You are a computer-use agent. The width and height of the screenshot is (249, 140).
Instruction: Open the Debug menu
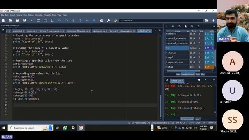pyautogui.click(x=31, y=15)
